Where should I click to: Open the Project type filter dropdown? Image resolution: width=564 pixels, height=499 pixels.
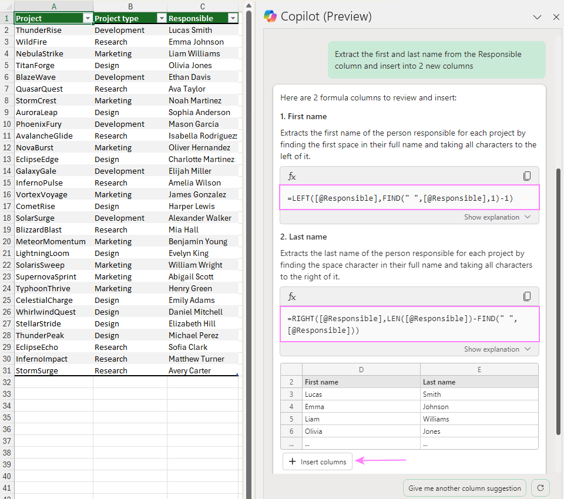(162, 18)
